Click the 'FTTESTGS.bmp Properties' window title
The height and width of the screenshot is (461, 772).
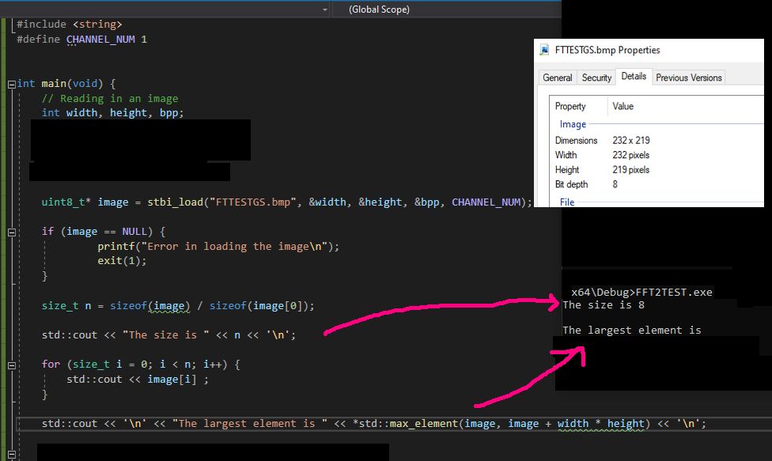tap(607, 50)
